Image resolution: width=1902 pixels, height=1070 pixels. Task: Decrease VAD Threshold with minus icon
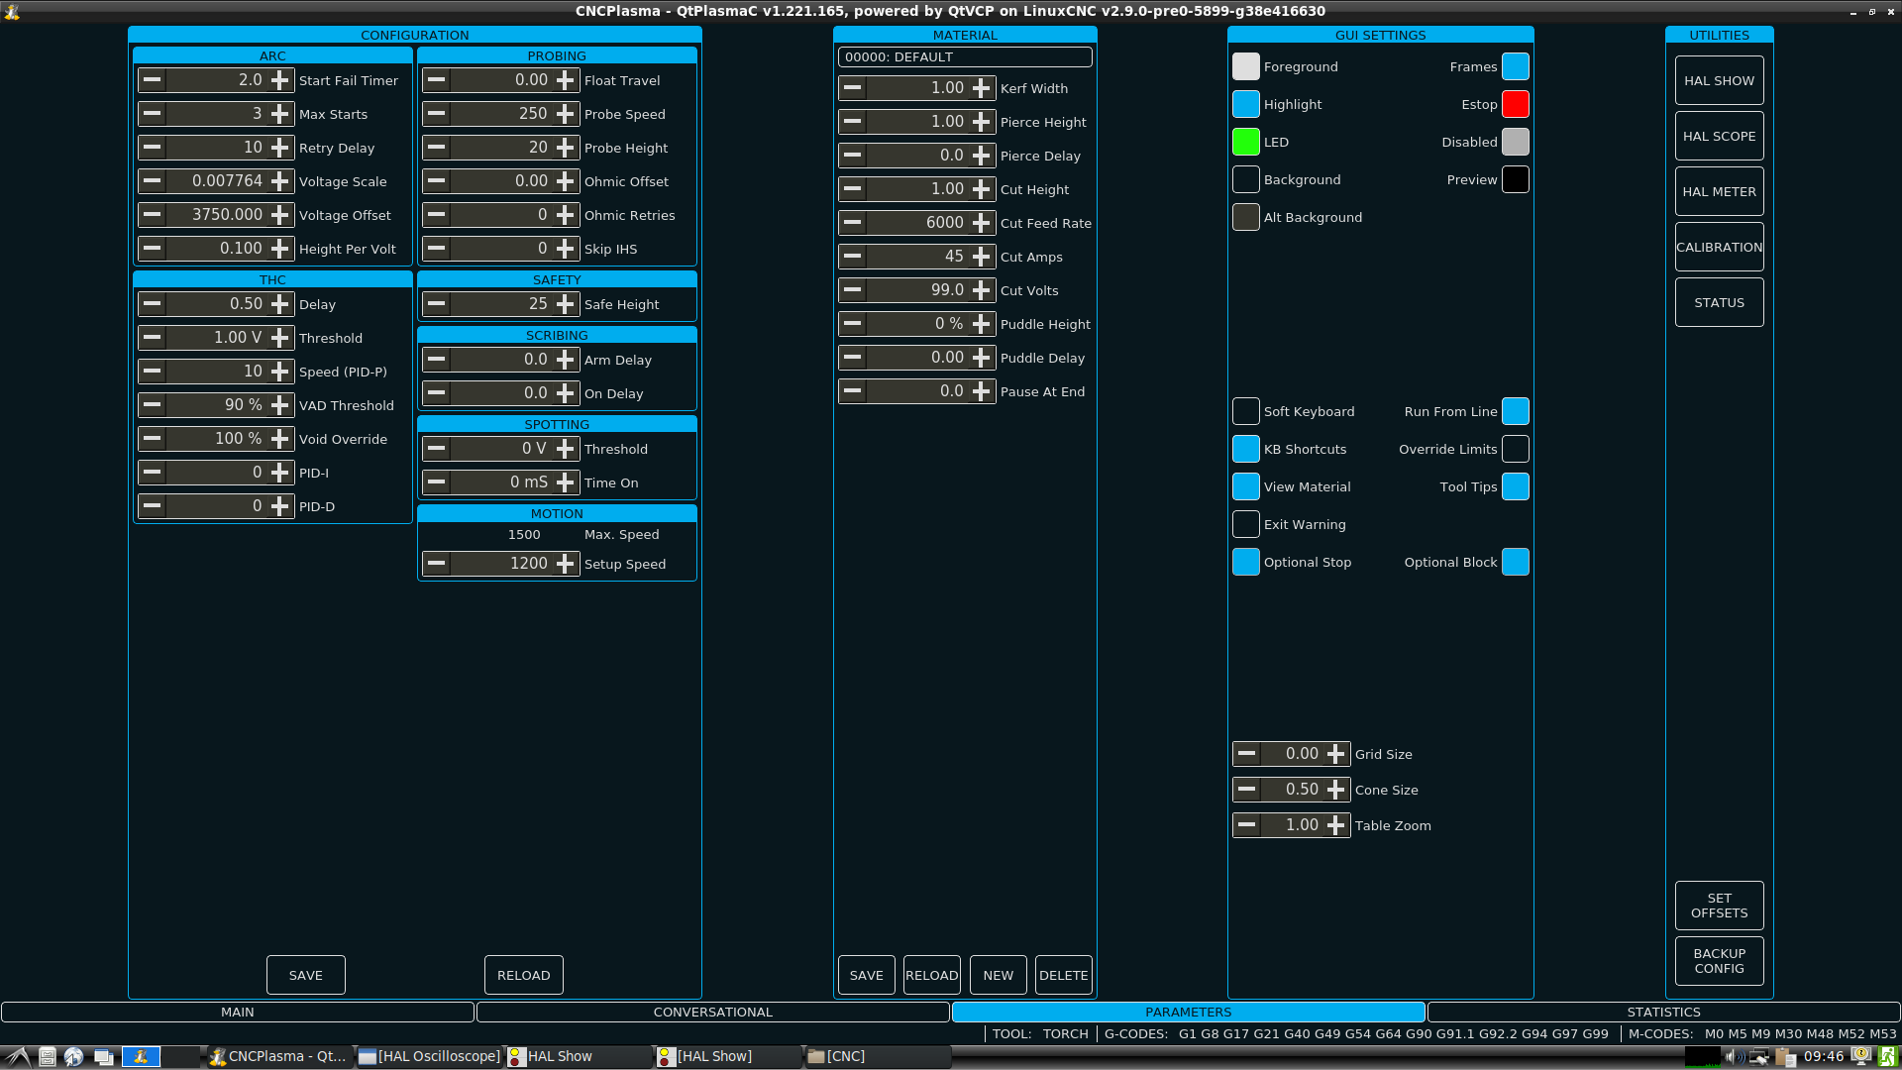[152, 405]
